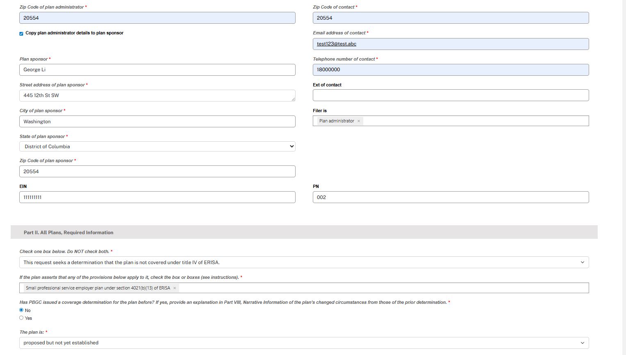Remove the Small professional service employer plan tag
This screenshot has height=355, width=626.
pyautogui.click(x=175, y=288)
